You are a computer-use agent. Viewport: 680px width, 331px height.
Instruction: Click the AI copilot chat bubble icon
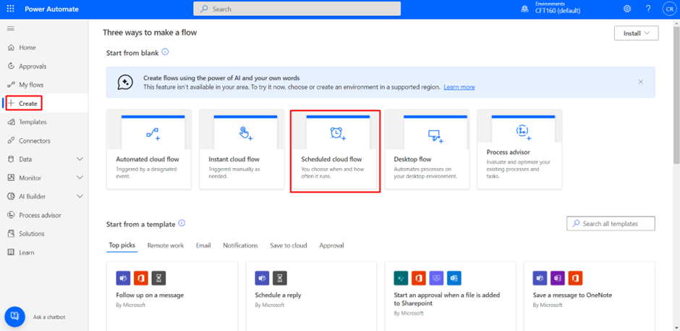(x=124, y=82)
